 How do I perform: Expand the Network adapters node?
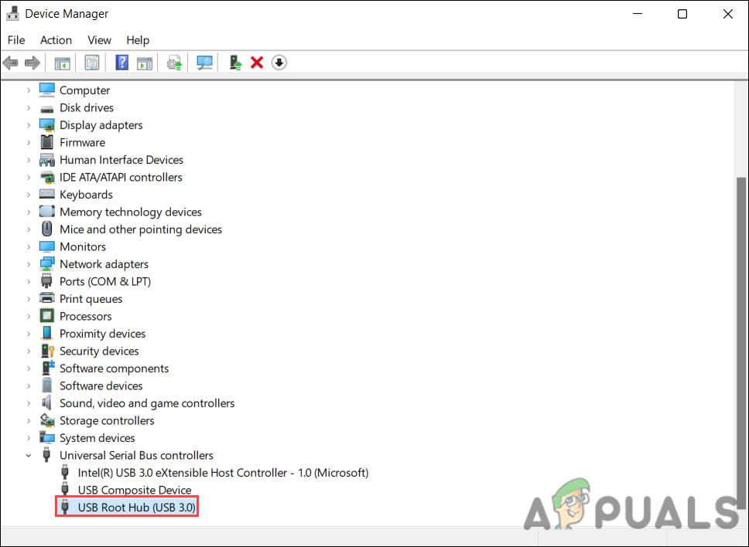(x=29, y=264)
